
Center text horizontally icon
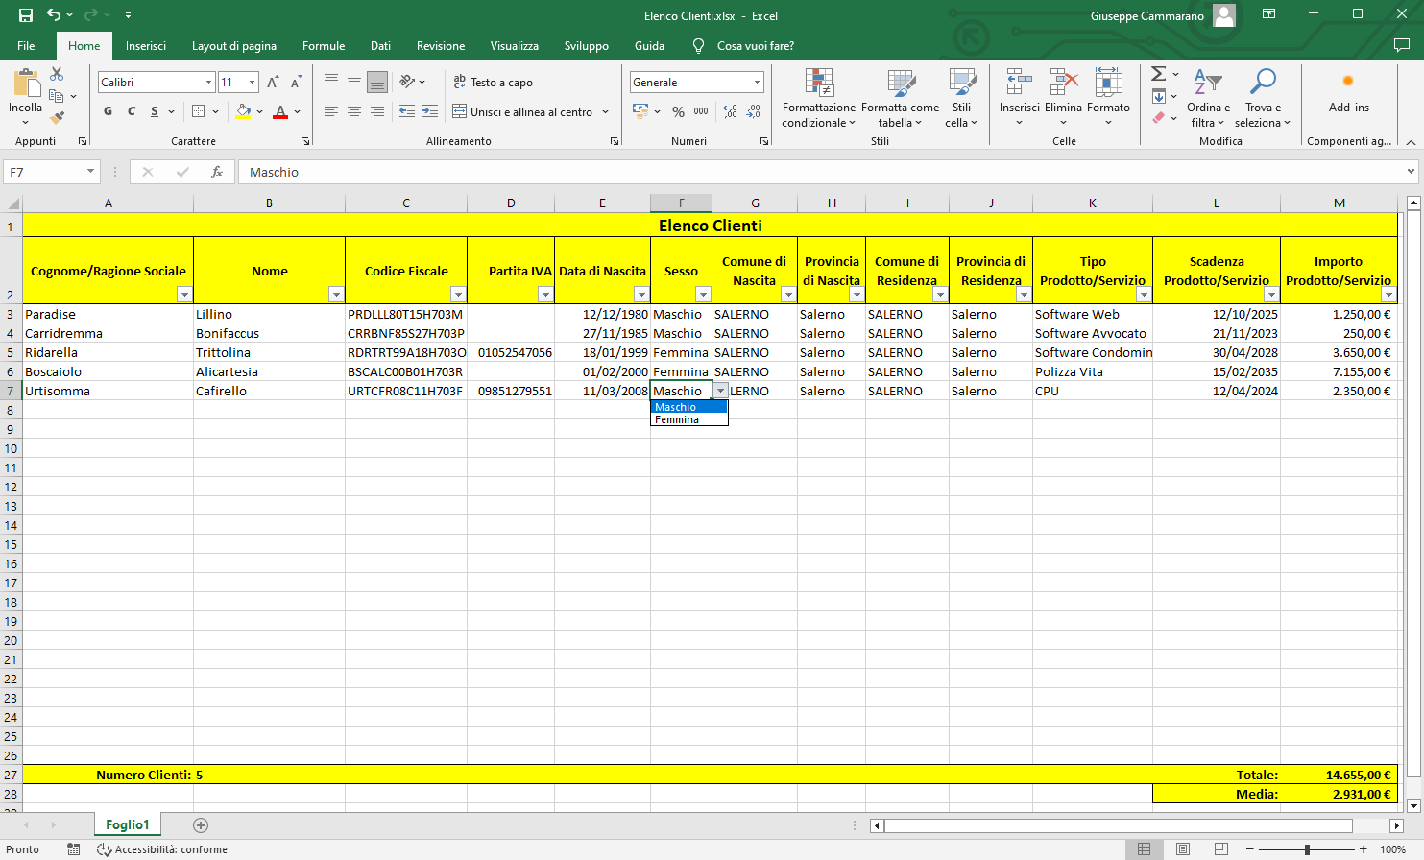354,111
